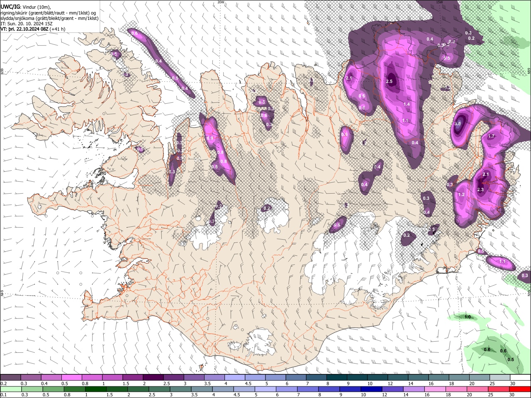Click the '15W' longitude label at top
The image size is (531, 398).
[x=439, y=2]
